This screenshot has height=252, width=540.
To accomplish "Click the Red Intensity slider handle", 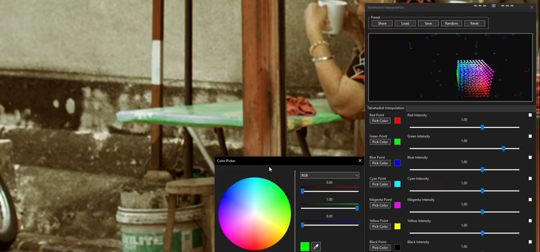I will [482, 127].
